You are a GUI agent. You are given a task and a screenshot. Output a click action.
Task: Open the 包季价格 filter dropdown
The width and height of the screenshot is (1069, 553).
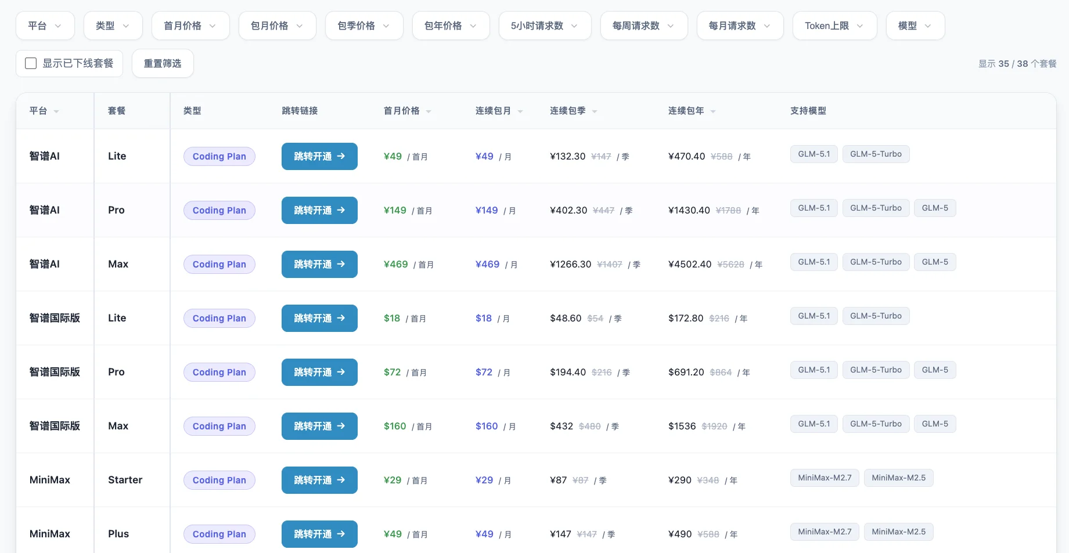pyautogui.click(x=364, y=26)
